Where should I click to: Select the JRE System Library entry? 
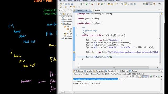[68, 34]
